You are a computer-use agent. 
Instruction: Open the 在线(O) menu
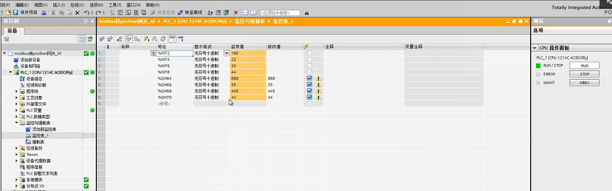click(77, 5)
